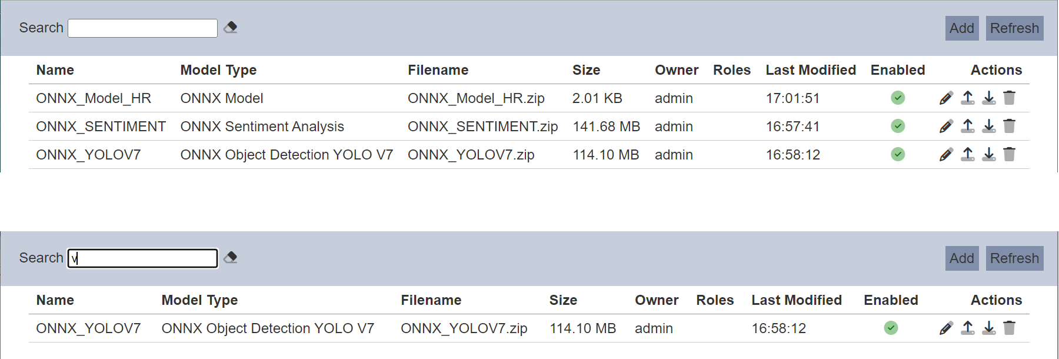Select the ONNX_SENTIMENT name cell
The width and height of the screenshot is (1059, 359).
point(101,127)
